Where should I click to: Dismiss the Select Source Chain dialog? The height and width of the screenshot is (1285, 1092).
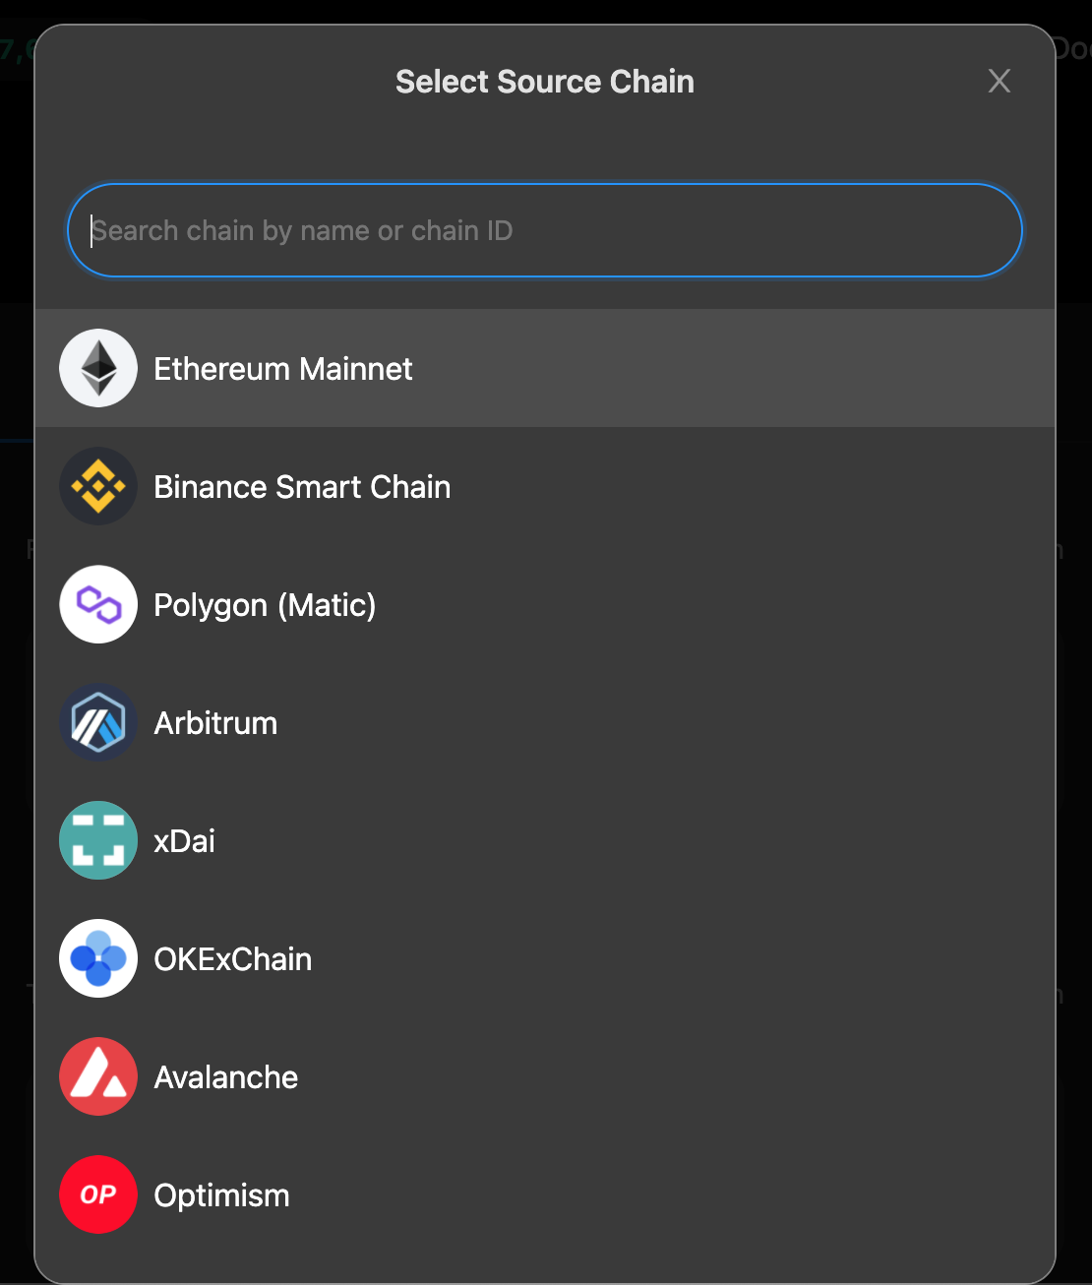click(999, 81)
